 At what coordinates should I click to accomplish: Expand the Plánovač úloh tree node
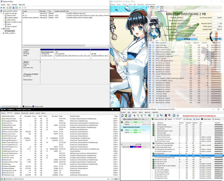(3, 15)
